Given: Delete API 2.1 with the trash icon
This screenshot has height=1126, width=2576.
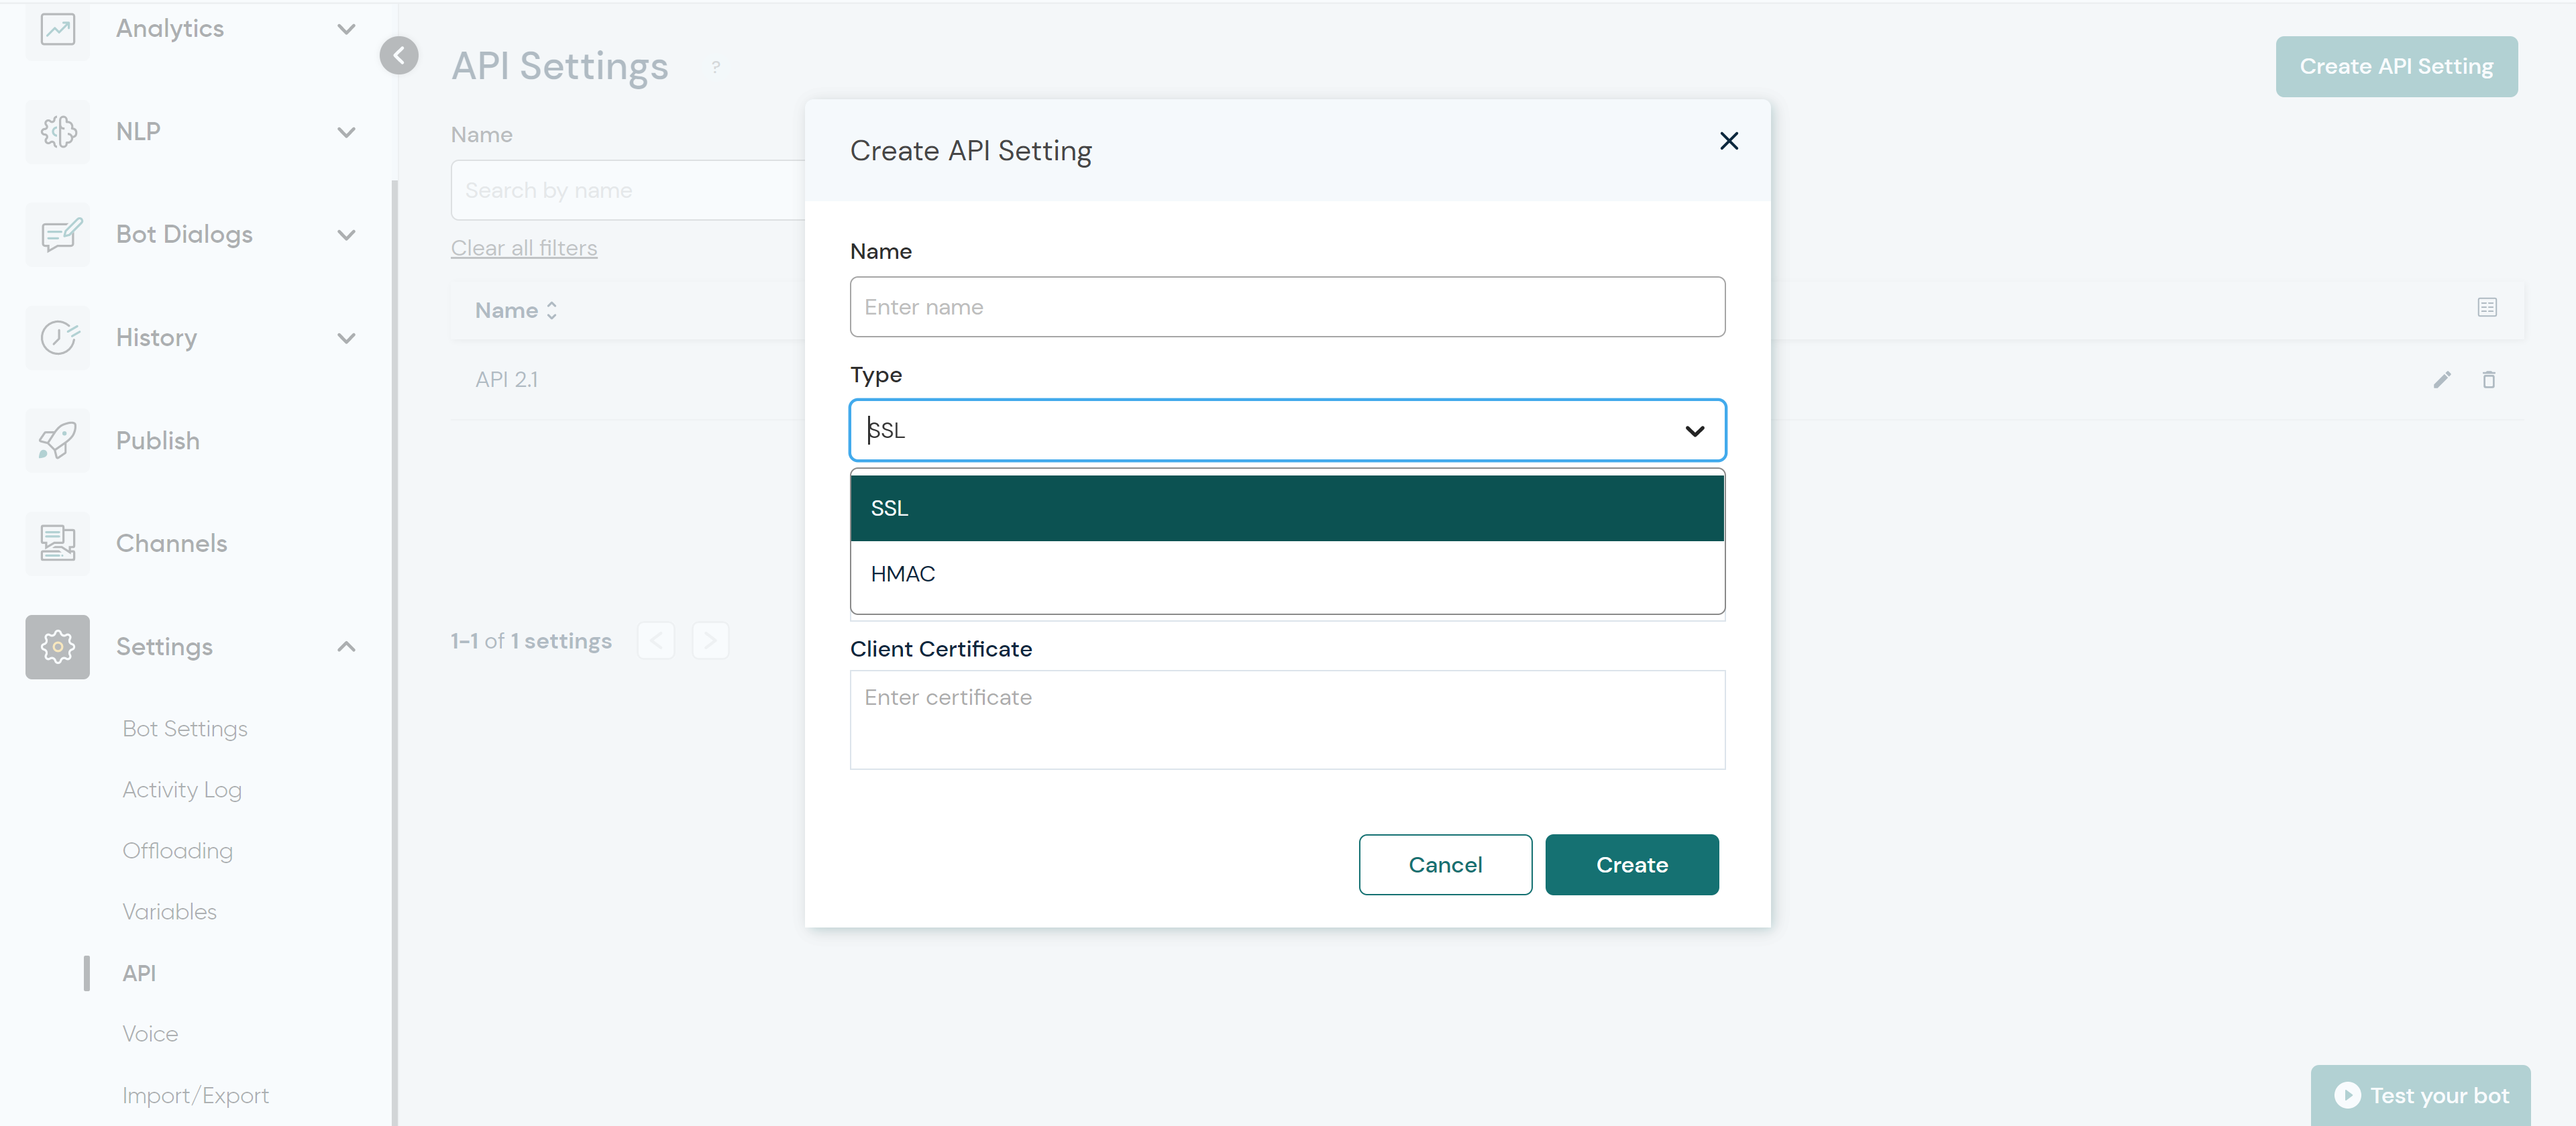Looking at the screenshot, I should click(2488, 380).
